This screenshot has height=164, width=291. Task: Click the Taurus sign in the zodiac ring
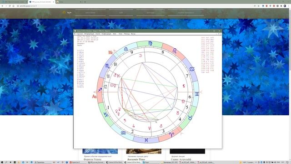tap(190, 118)
